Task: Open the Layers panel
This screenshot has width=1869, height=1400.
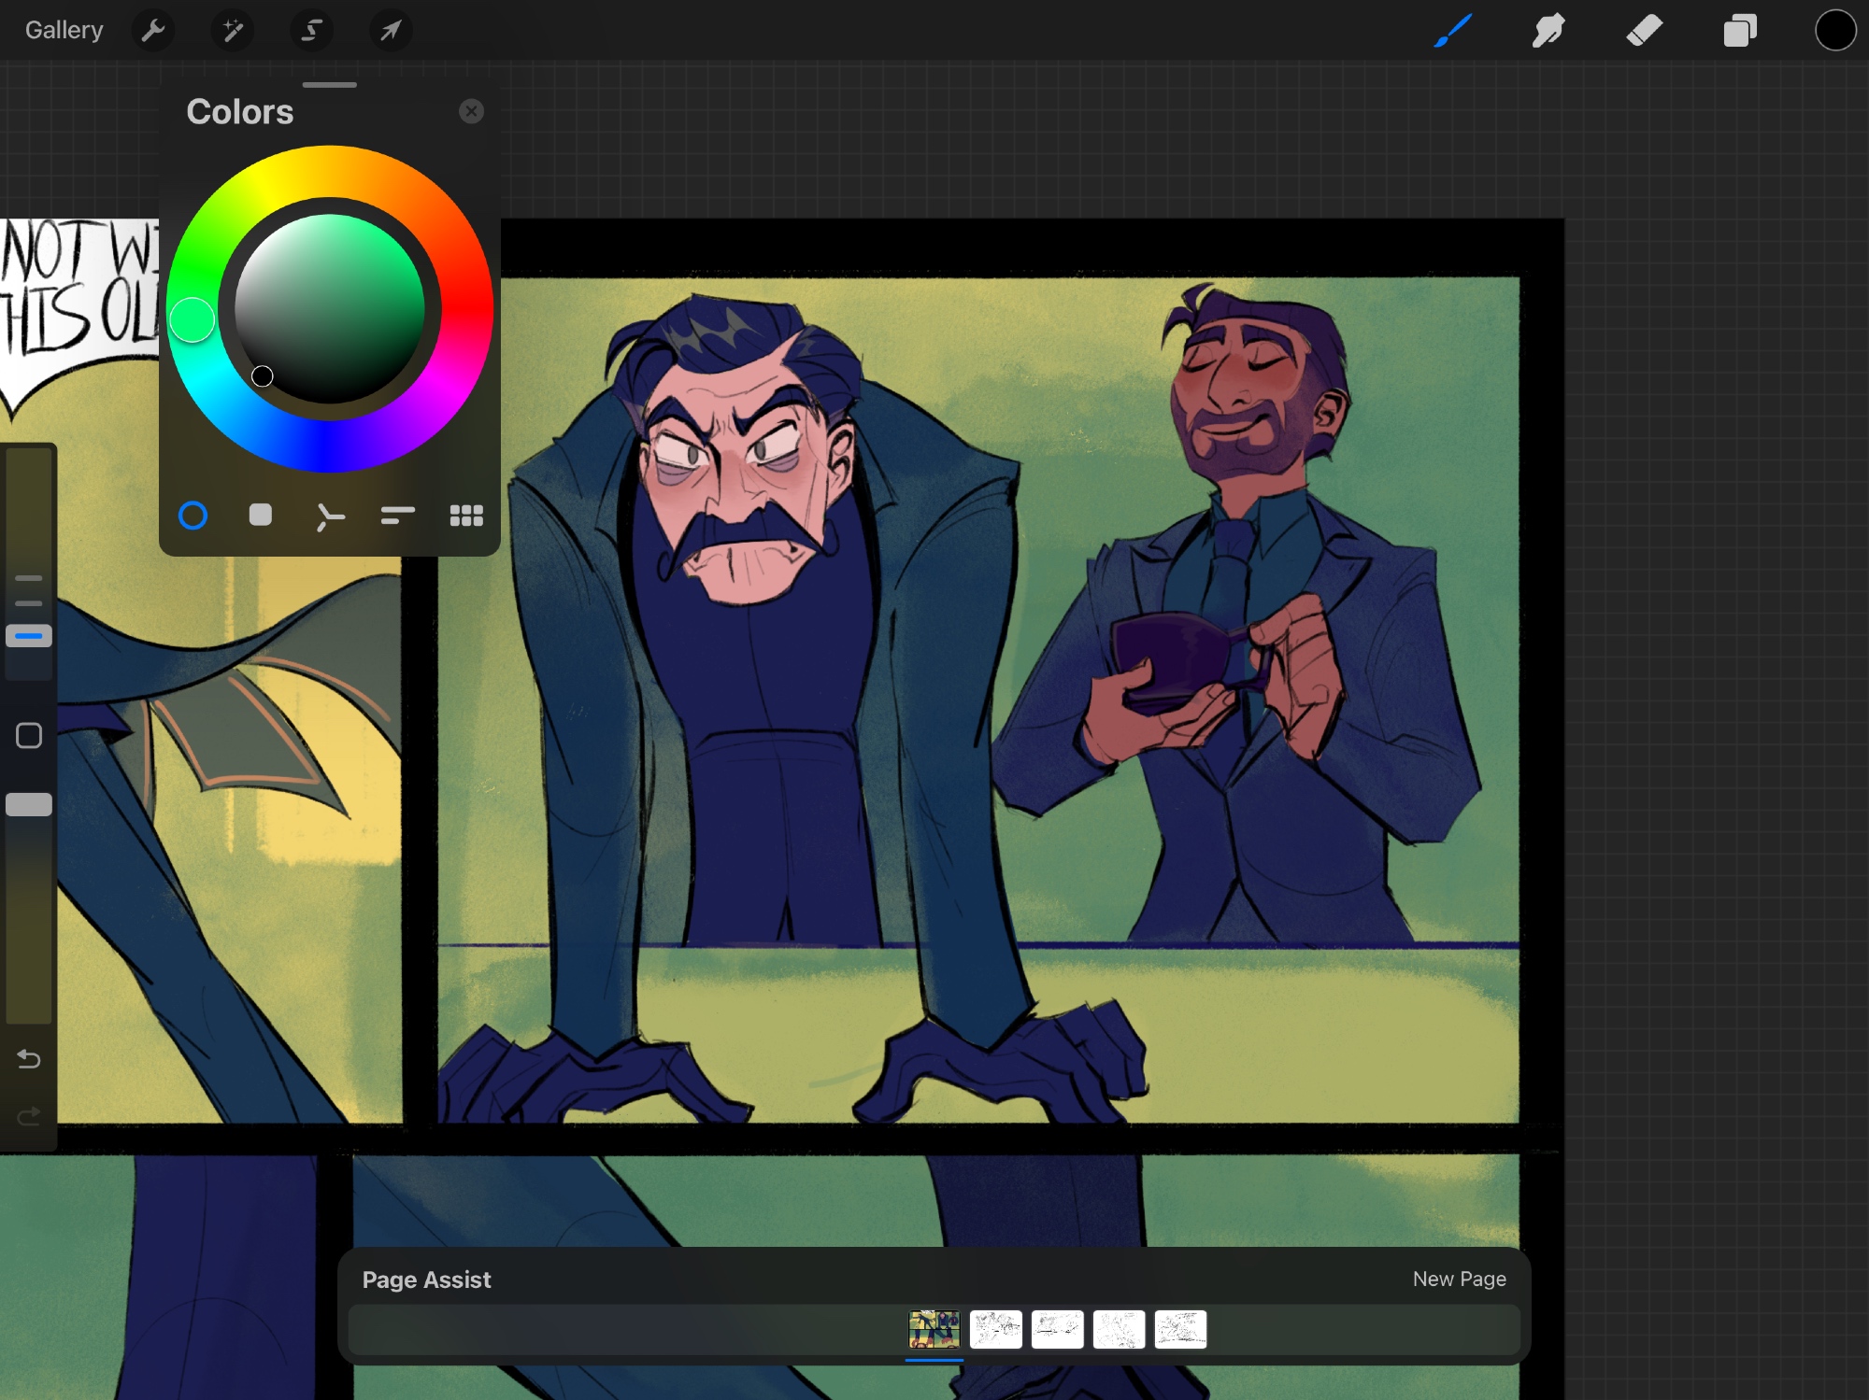Action: click(x=1739, y=31)
